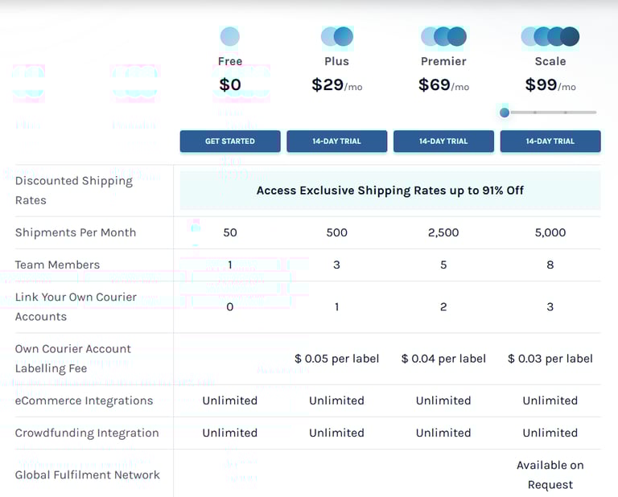Image resolution: width=618 pixels, height=497 pixels.
Task: Click the Premier plan name
Action: 443,62
